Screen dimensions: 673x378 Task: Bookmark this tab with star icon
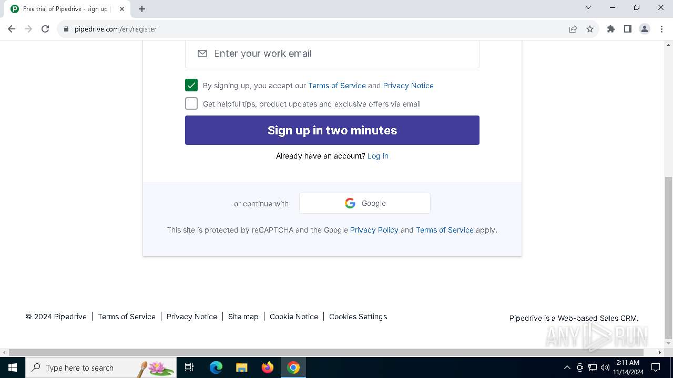click(x=590, y=29)
